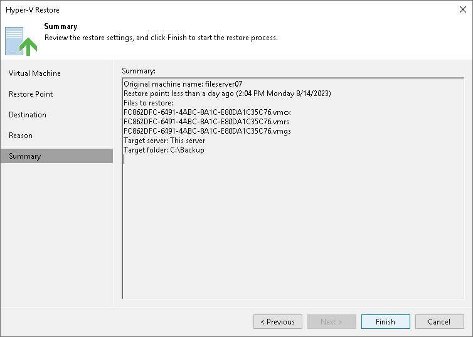
Task: Go to the Virtual Machine step
Action: point(35,73)
